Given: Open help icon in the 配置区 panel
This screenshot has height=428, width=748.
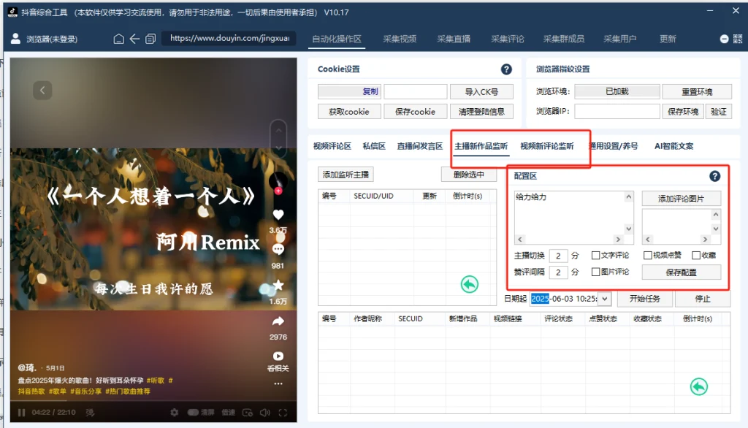Looking at the screenshot, I should pyautogui.click(x=714, y=176).
